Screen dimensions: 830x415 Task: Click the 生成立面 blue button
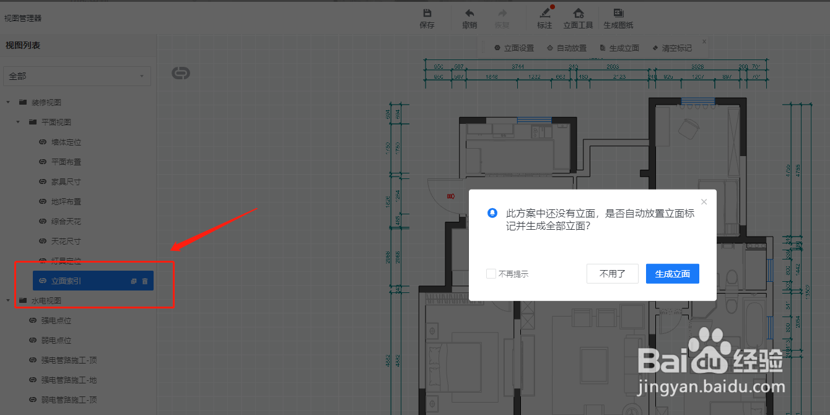point(673,273)
